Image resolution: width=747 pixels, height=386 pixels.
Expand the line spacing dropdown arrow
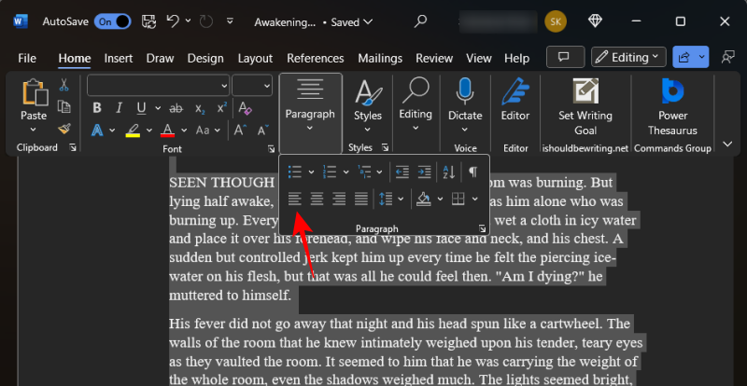400,199
